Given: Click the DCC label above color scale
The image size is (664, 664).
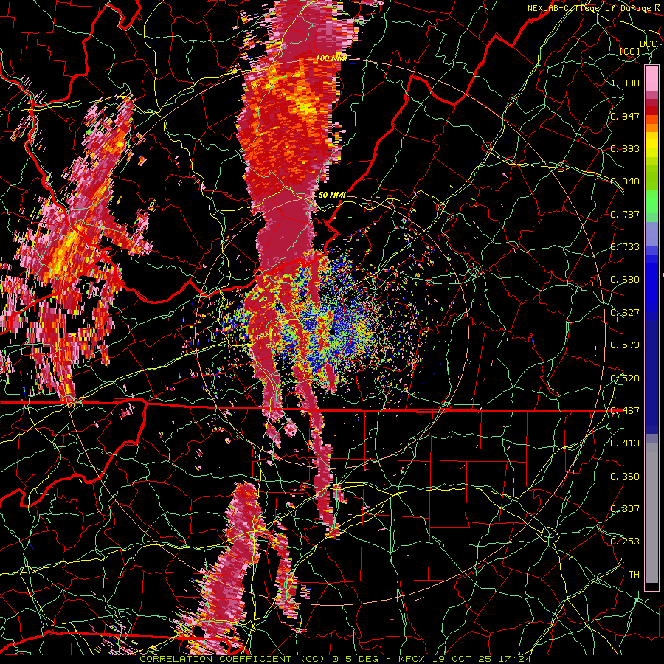Looking at the screenshot, I should point(648,44).
